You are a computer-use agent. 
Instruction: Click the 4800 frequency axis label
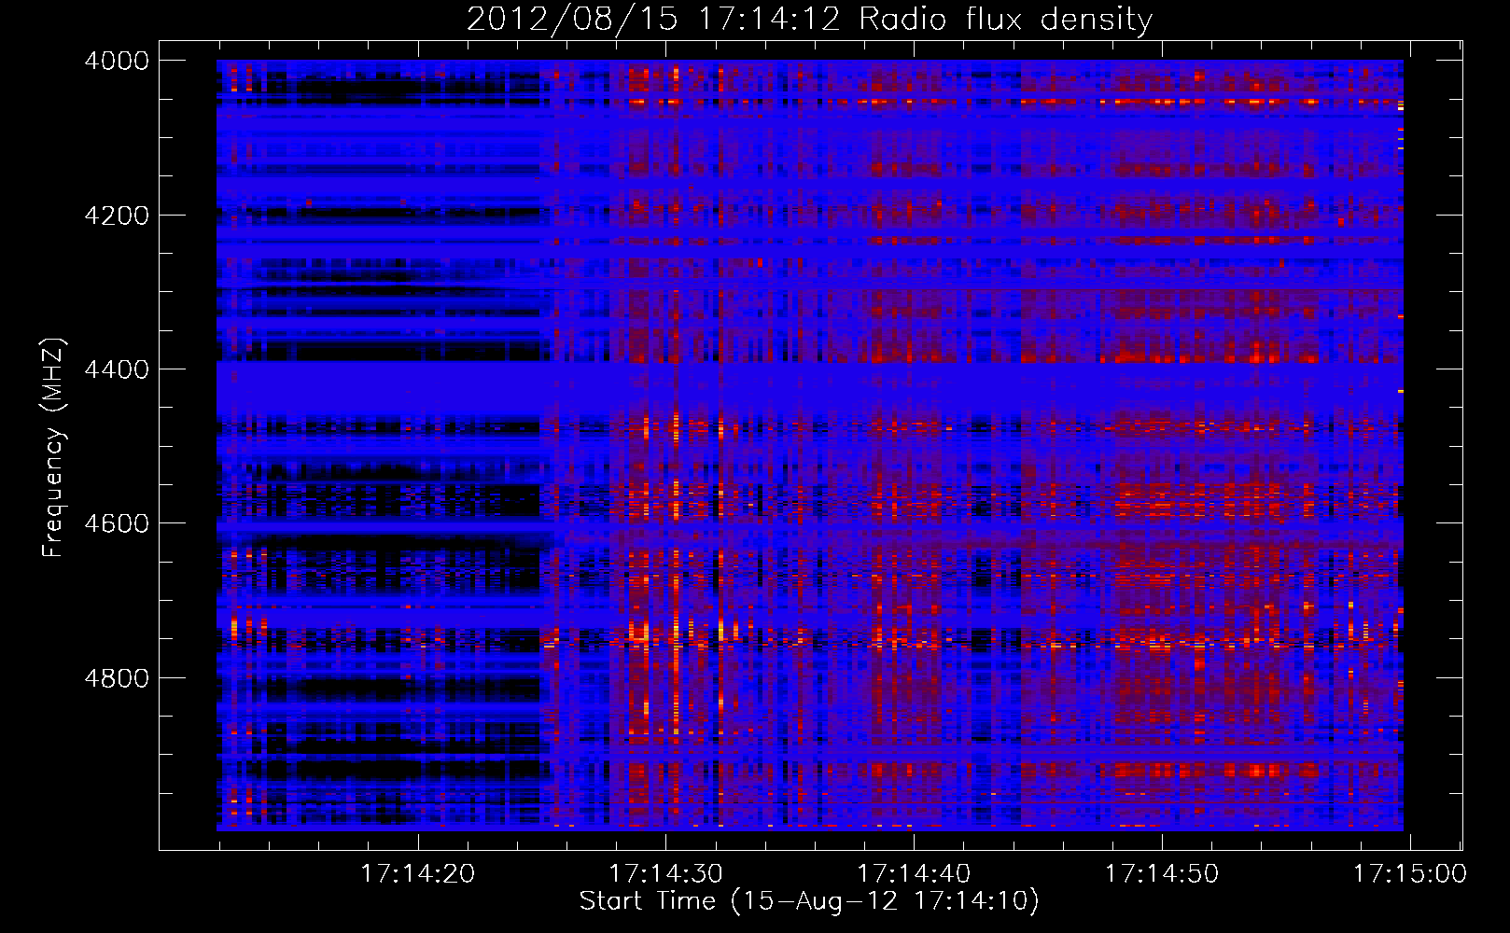click(117, 677)
